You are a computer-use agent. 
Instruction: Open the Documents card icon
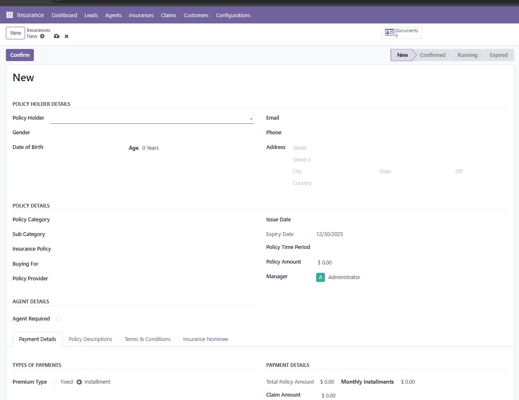click(389, 33)
